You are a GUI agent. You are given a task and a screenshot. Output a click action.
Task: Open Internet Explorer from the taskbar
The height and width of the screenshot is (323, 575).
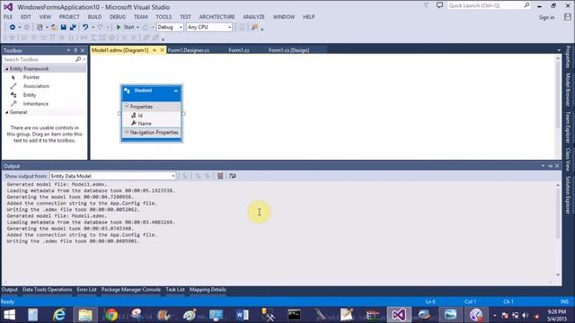click(59, 315)
